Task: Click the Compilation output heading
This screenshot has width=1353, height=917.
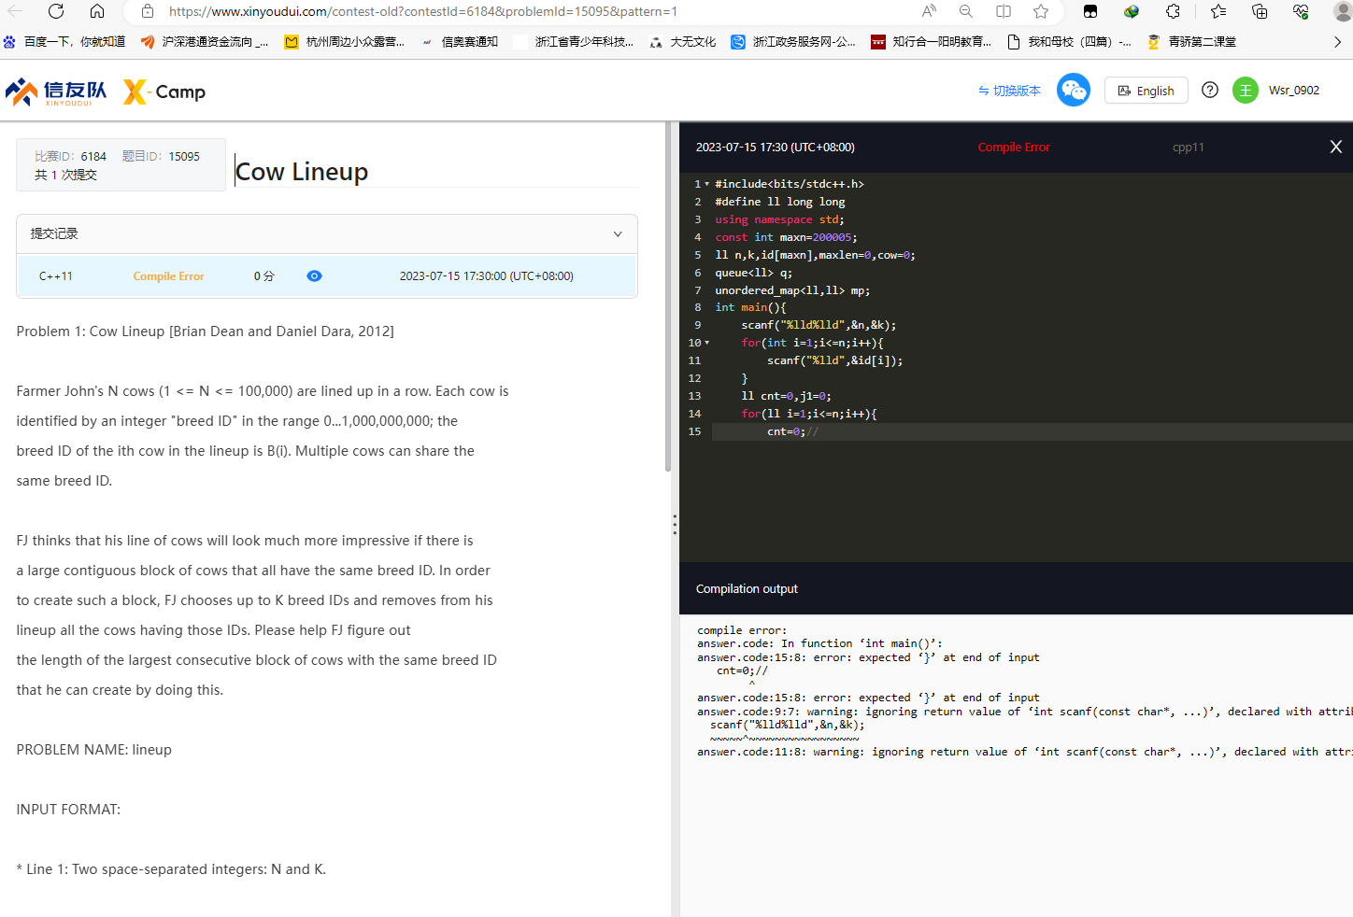Action: click(747, 589)
